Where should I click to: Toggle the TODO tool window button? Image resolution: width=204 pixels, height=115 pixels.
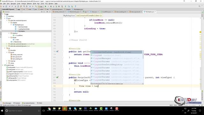(40, 103)
